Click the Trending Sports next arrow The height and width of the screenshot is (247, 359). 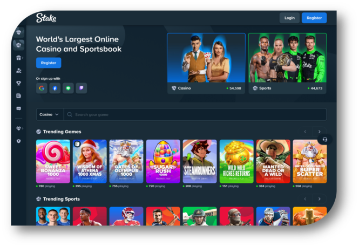point(319,199)
